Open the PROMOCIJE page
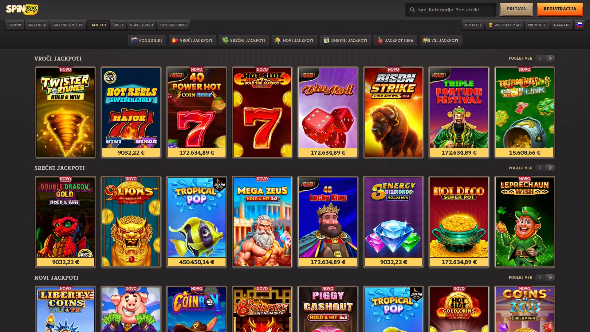590x332 pixels. [537, 25]
